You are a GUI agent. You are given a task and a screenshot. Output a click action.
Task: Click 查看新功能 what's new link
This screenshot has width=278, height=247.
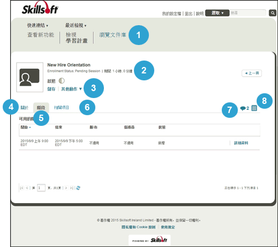pos(41,35)
